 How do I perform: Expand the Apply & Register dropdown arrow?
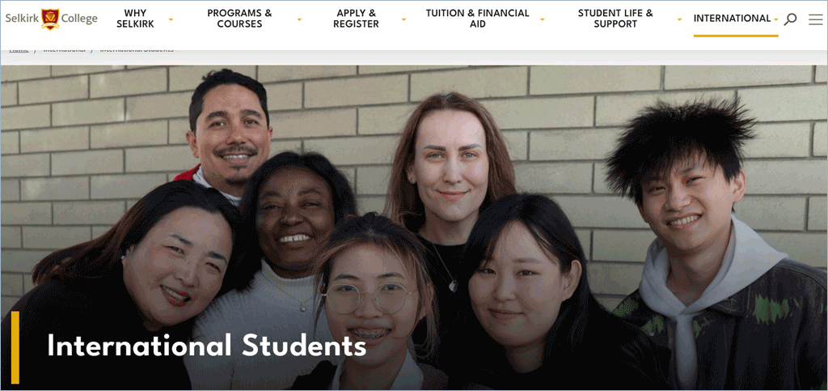(404, 19)
